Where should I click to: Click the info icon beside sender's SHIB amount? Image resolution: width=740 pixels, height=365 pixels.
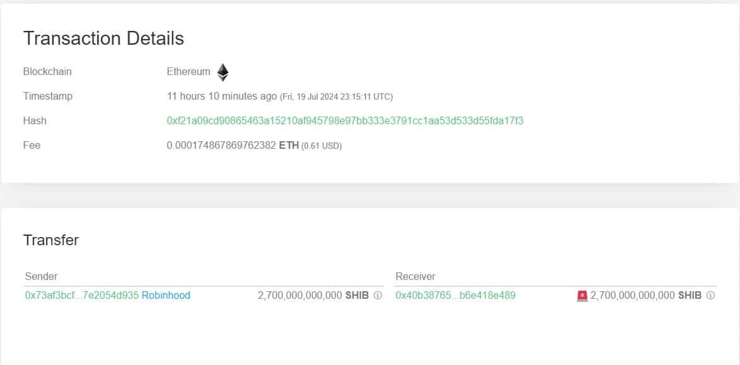[378, 295]
